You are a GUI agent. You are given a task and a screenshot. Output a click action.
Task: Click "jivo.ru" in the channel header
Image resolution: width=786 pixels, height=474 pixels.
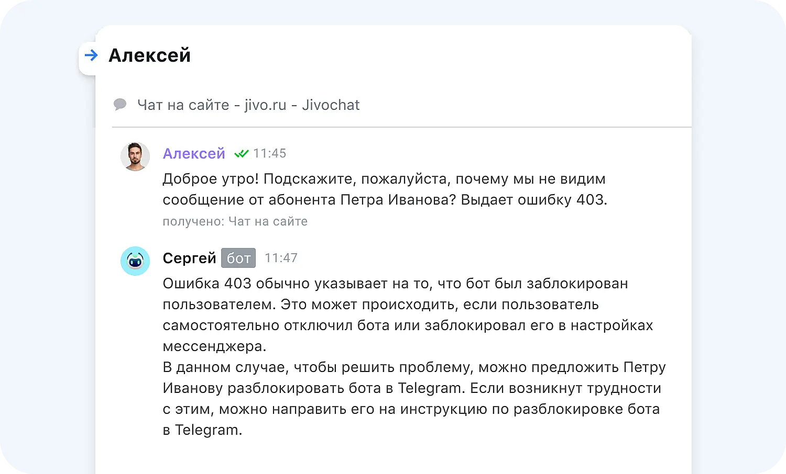265,105
